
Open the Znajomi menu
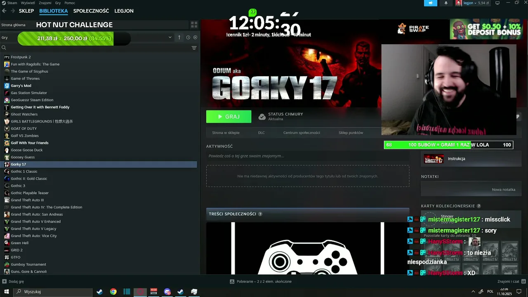[x=45, y=3]
